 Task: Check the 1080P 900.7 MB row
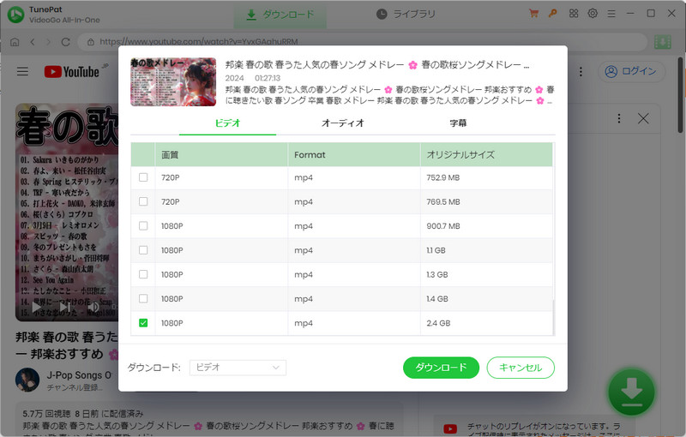(143, 226)
